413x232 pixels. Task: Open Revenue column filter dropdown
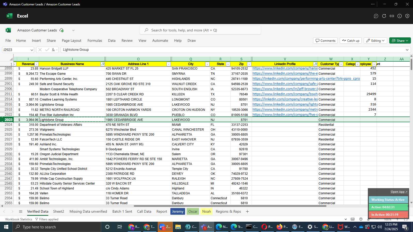coord(36,64)
